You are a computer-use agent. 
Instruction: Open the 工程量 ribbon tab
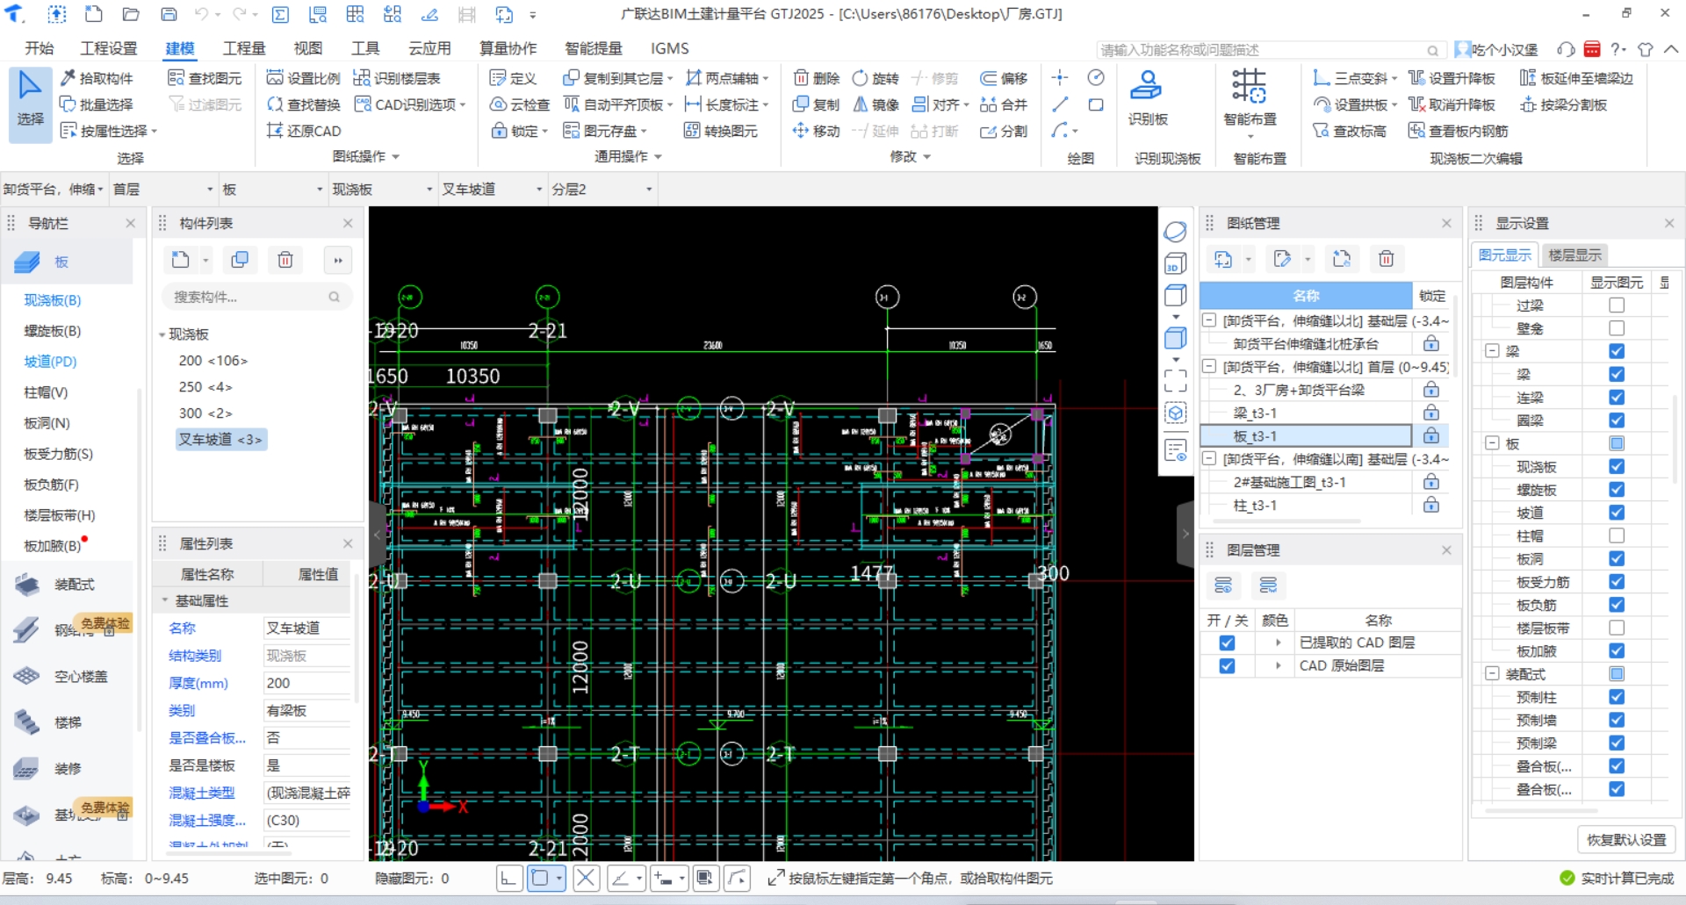click(x=243, y=48)
